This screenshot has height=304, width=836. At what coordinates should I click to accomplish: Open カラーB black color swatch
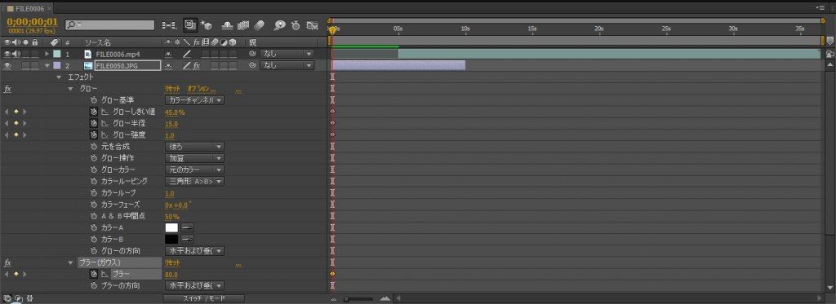pyautogui.click(x=171, y=240)
